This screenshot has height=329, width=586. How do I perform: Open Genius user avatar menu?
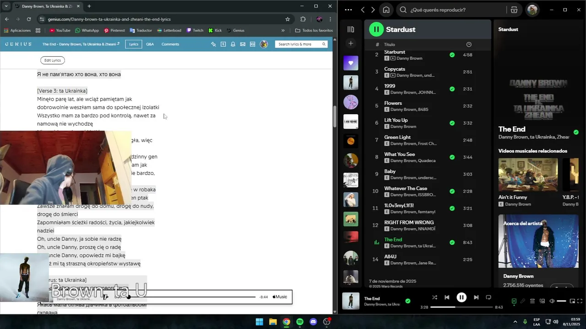point(264,44)
